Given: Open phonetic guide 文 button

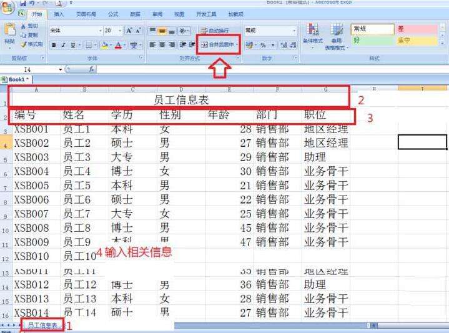Looking at the screenshot, I should click(134, 45).
